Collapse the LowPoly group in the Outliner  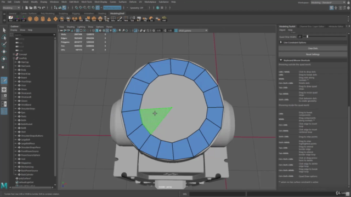tap(14, 59)
